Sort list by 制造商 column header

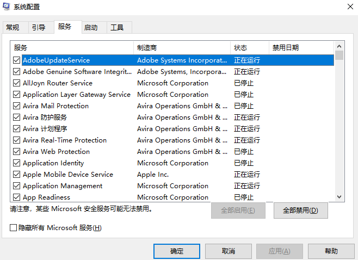182,48
